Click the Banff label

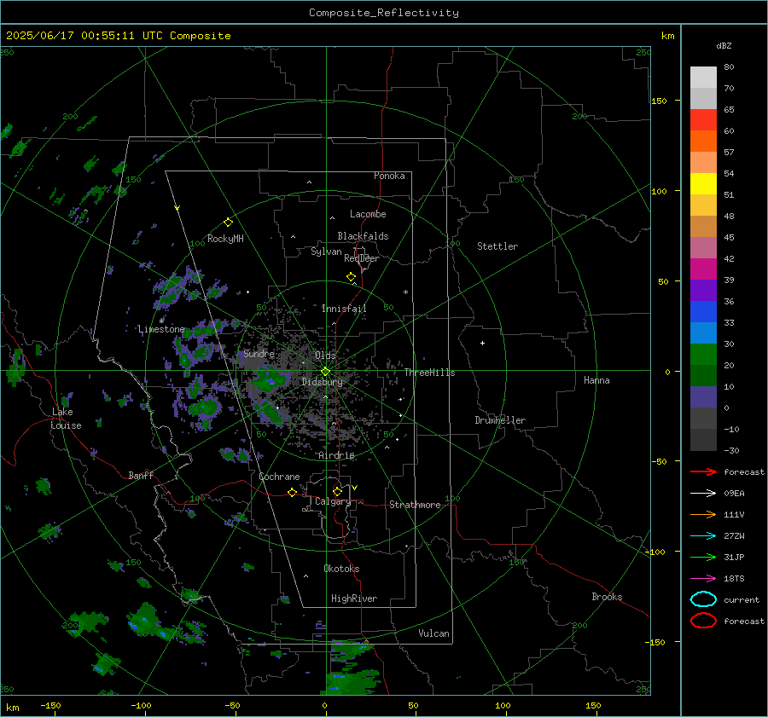(x=141, y=475)
